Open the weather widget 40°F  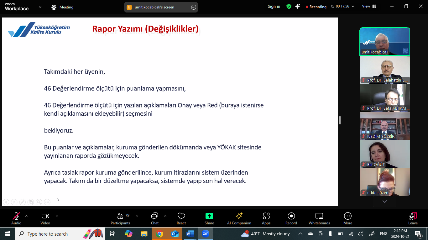pos(266,234)
